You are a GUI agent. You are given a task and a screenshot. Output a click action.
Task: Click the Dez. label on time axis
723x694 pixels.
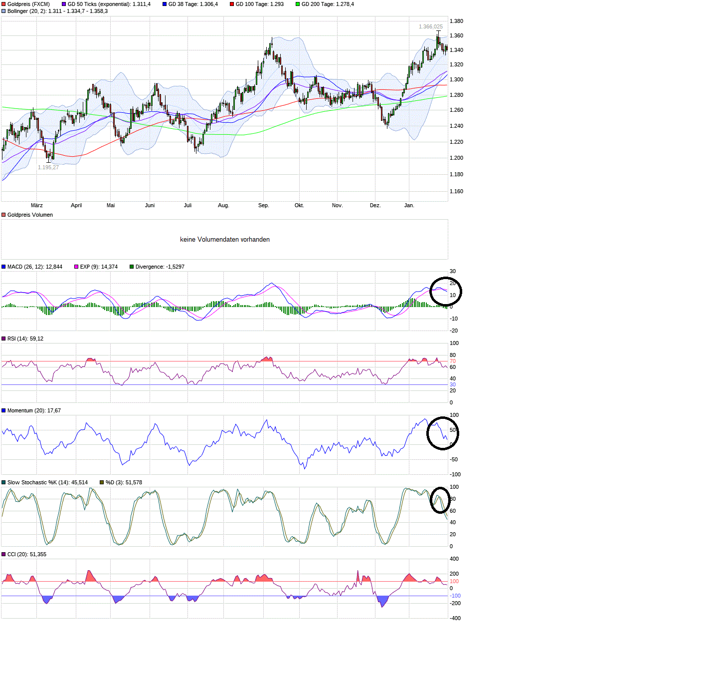click(x=375, y=205)
